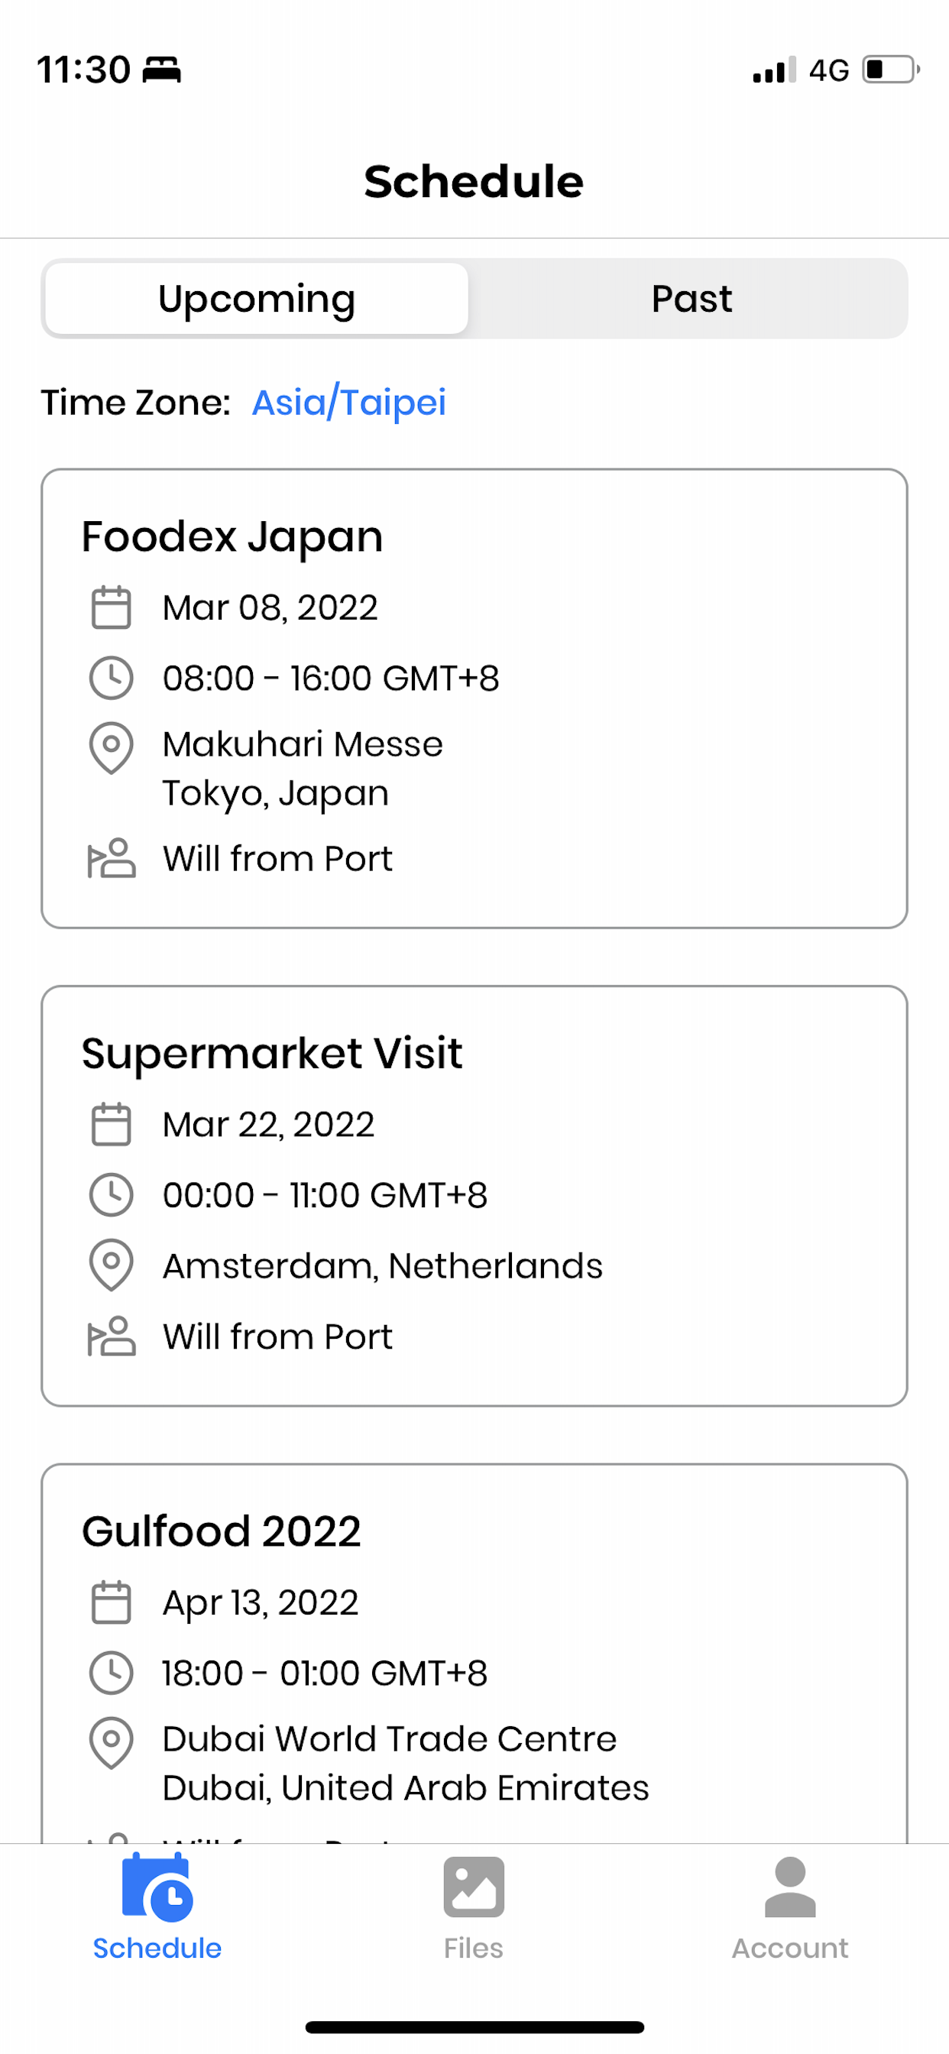The height and width of the screenshot is (2054, 949).
Task: Tap the home indicator bar at bottom
Action: (x=474, y=2027)
